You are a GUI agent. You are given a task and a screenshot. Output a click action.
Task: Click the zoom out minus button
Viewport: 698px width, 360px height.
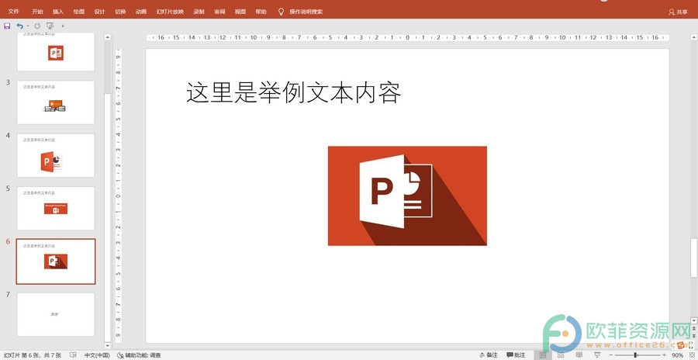pyautogui.click(x=611, y=355)
